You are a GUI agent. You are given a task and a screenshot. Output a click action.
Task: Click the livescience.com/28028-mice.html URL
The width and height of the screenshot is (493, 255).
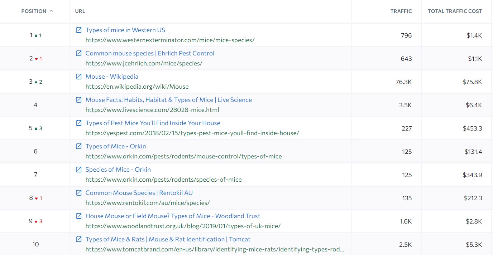152,110
